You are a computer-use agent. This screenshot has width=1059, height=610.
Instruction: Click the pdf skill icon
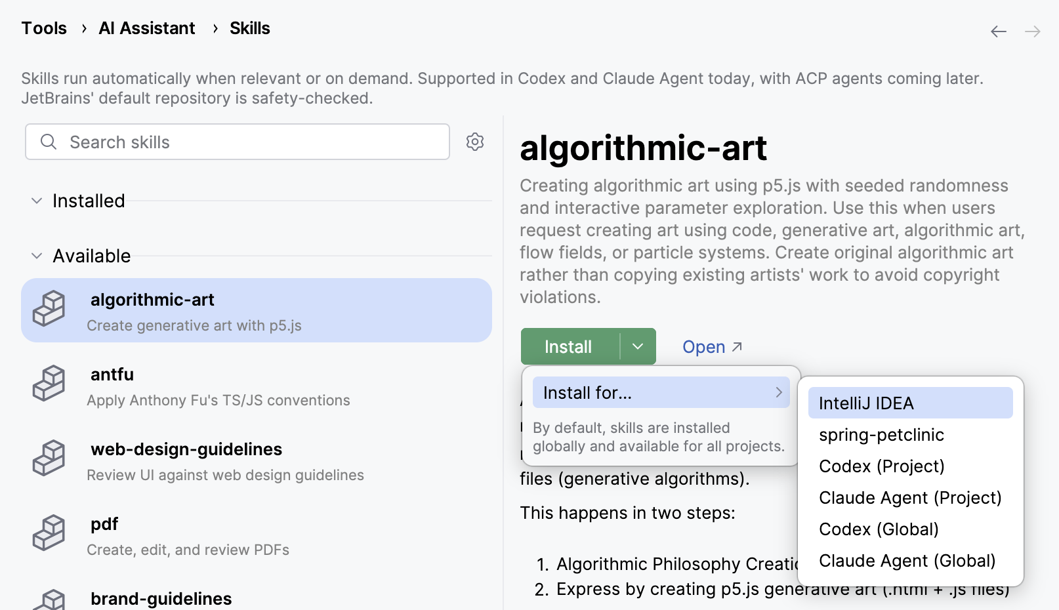tap(49, 533)
